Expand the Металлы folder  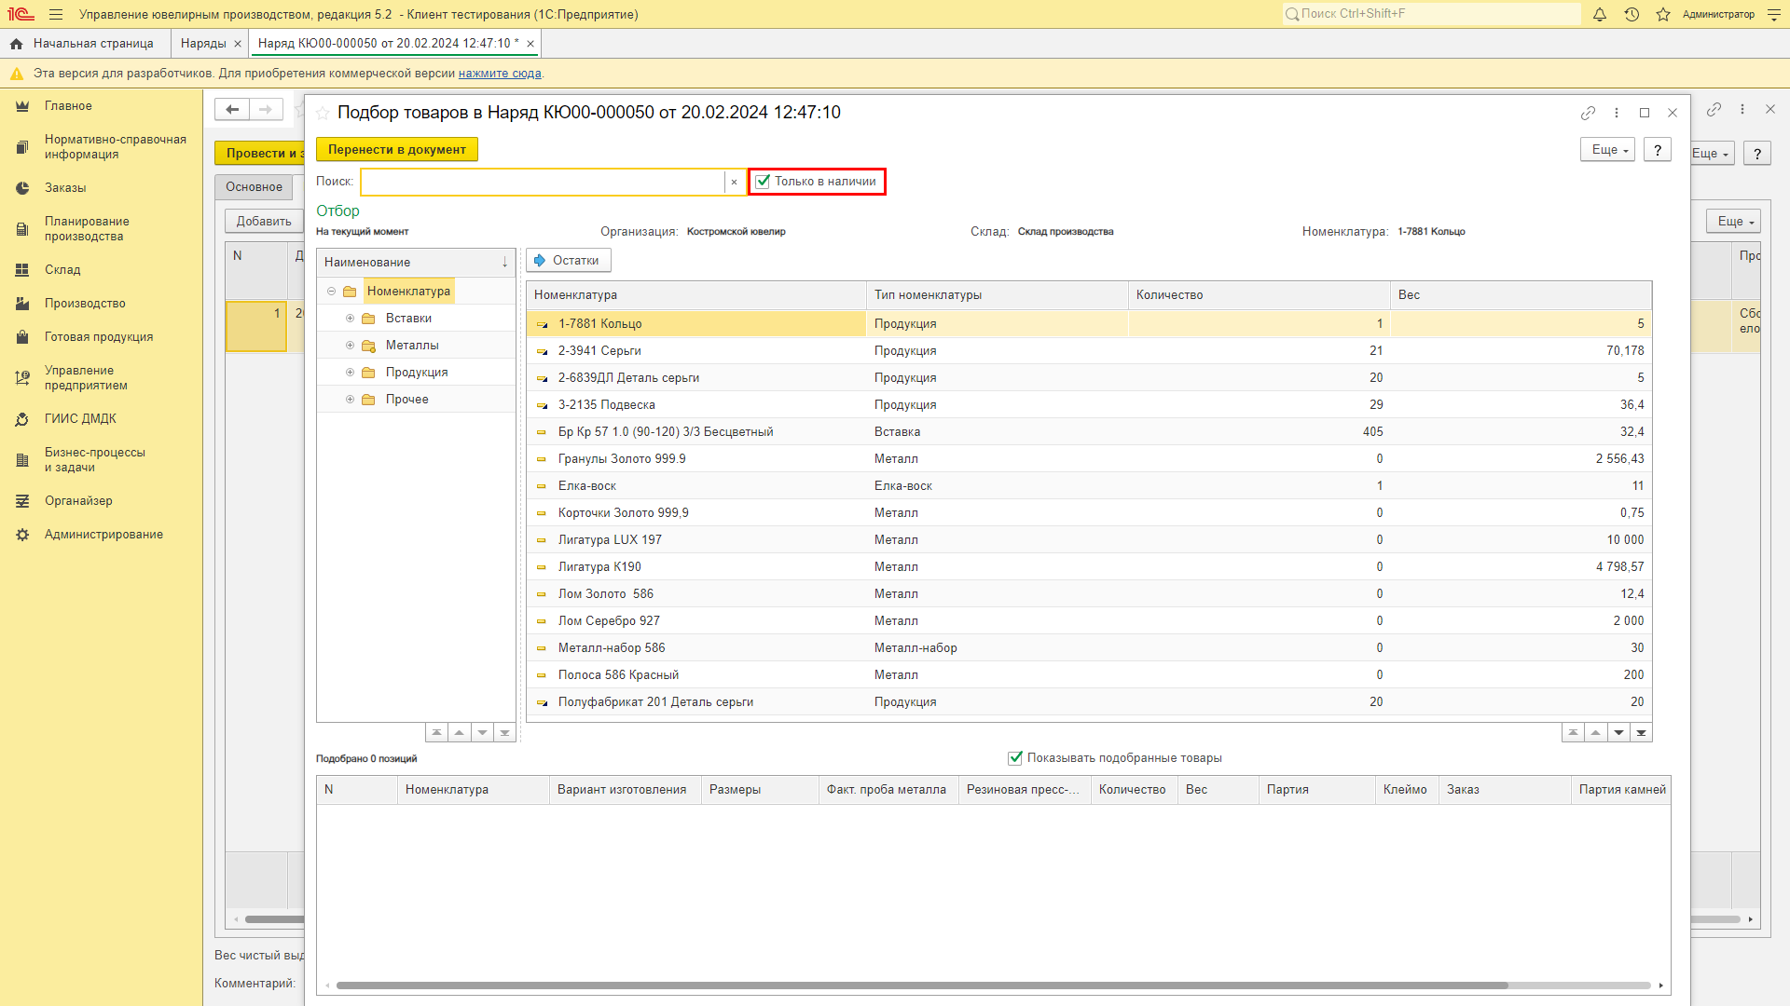(x=351, y=346)
